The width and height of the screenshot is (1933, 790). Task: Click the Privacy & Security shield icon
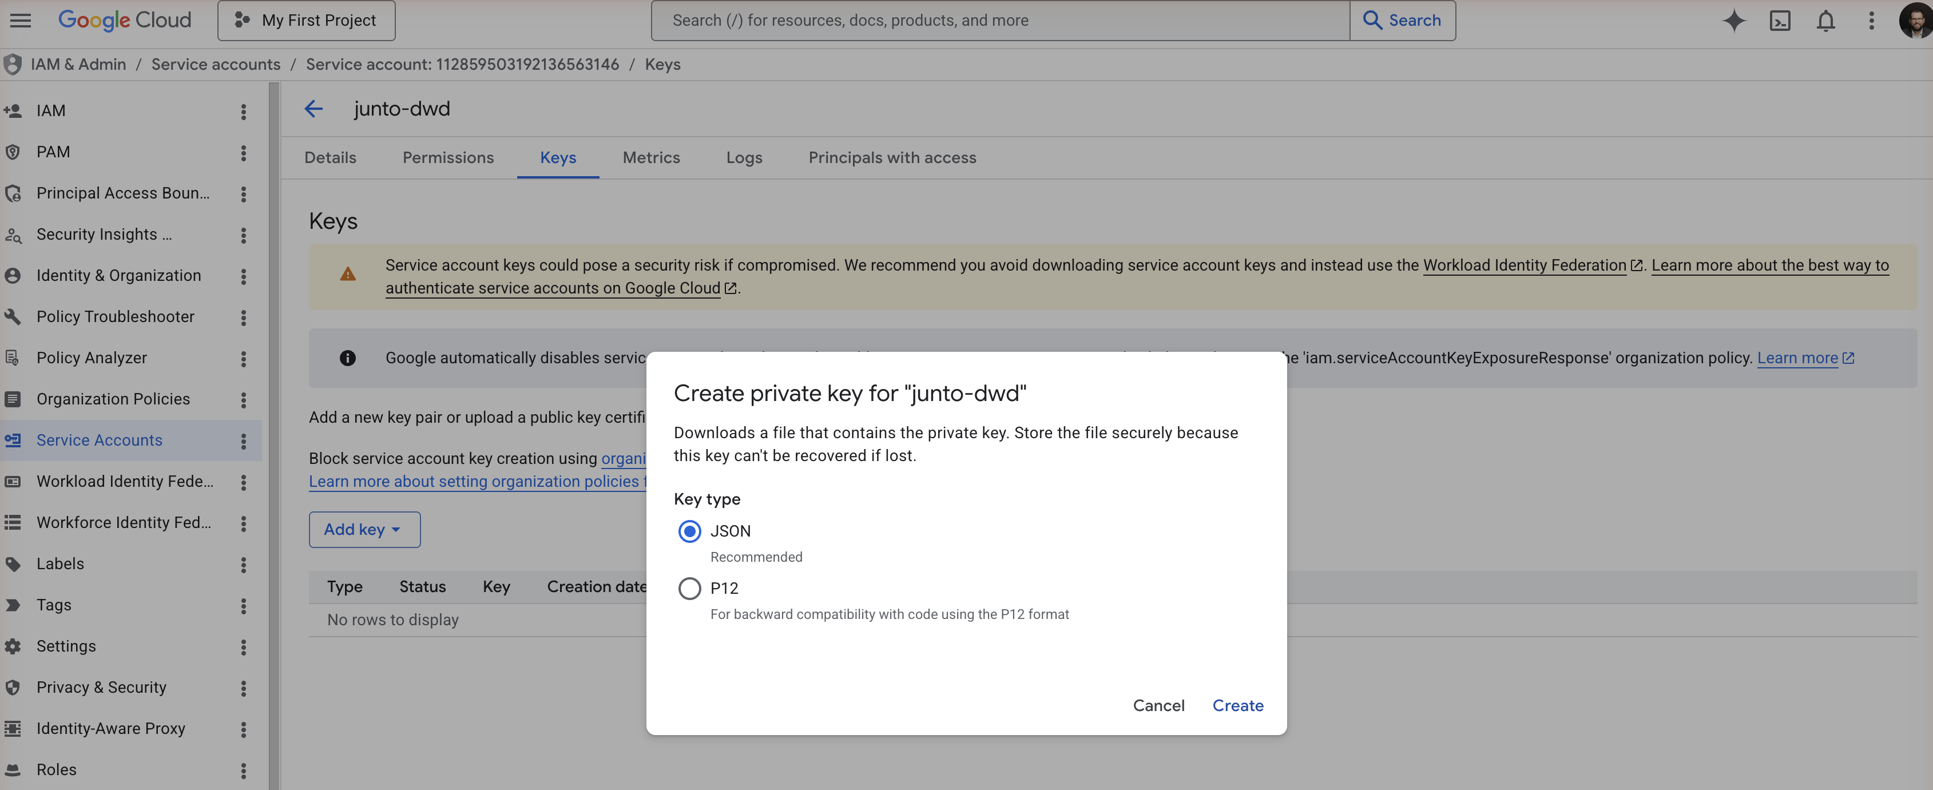[13, 687]
